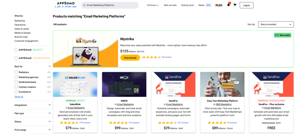This screenshot has width=308, height=137.
Task: Select Operations category in Shop by
Action: click(20, 25)
